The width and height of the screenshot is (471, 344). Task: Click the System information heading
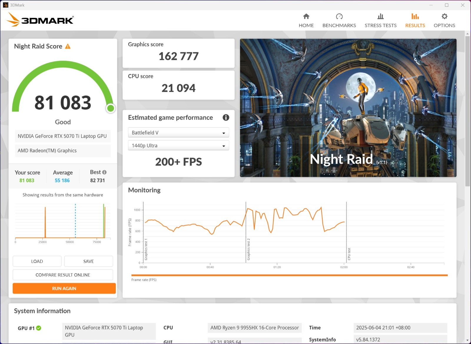42,311
